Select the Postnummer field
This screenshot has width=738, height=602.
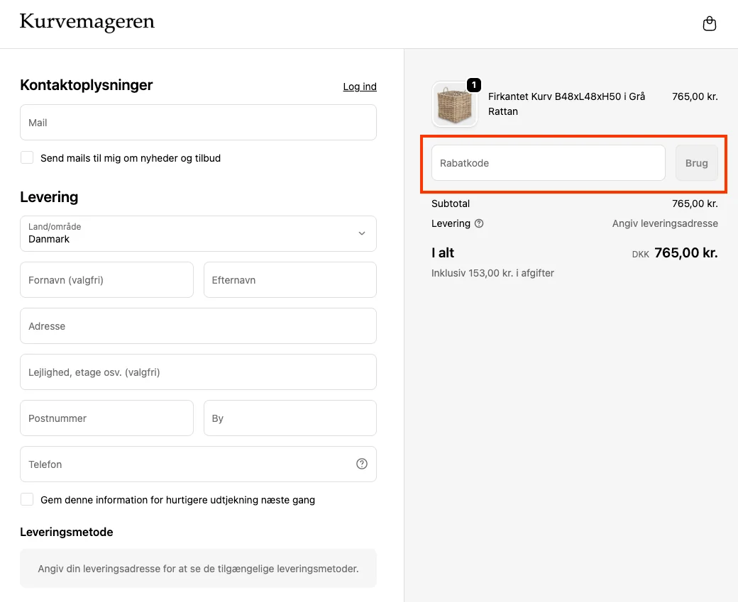click(106, 418)
